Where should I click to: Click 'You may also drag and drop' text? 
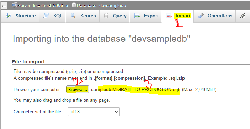[x=62, y=100]
